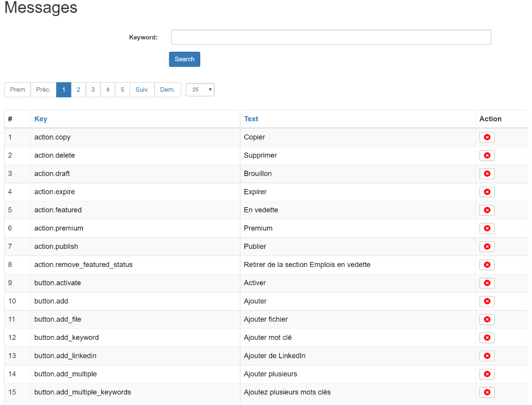This screenshot has height=405, width=532.
Task: Delete the button.add_keyword message
Action: click(x=487, y=337)
